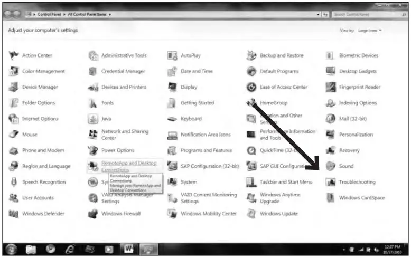Open the Display icon
This screenshot has height=258, width=411.
[172, 87]
